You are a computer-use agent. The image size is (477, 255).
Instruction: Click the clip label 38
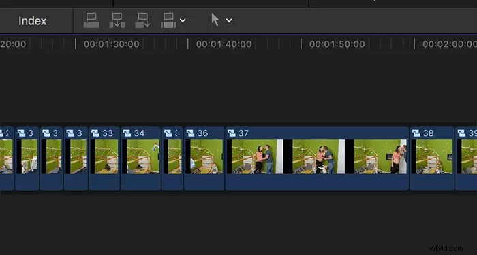point(429,133)
